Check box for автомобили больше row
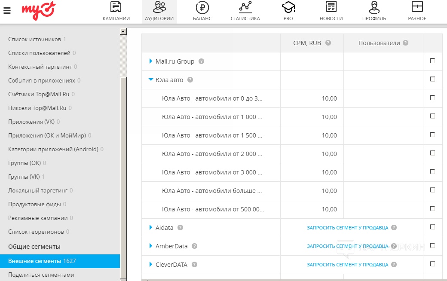Image resolution: width=447 pixels, height=281 pixels. pos(432,190)
